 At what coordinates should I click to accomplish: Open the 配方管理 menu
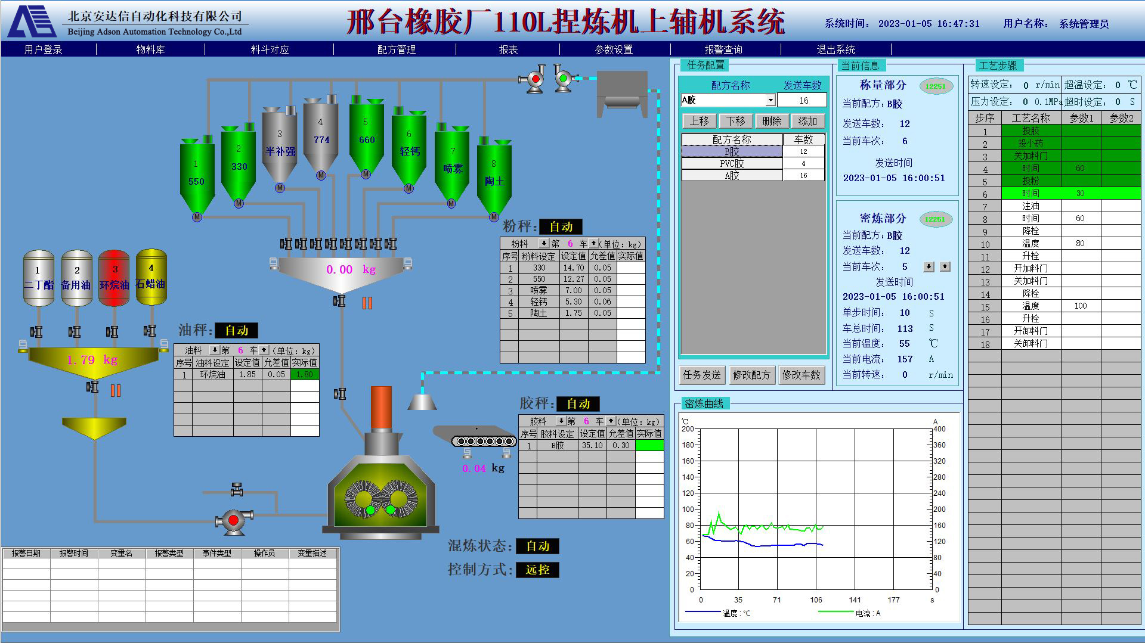[x=396, y=49]
